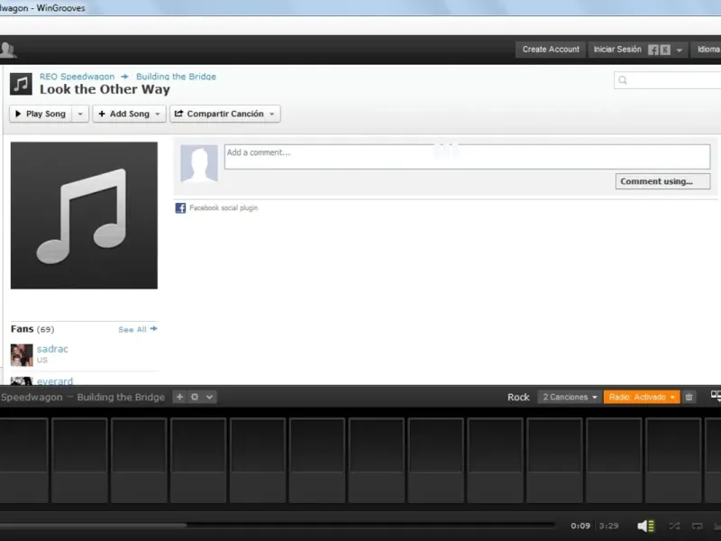Open the Idioma language menu
721x541 pixels.
tap(707, 50)
